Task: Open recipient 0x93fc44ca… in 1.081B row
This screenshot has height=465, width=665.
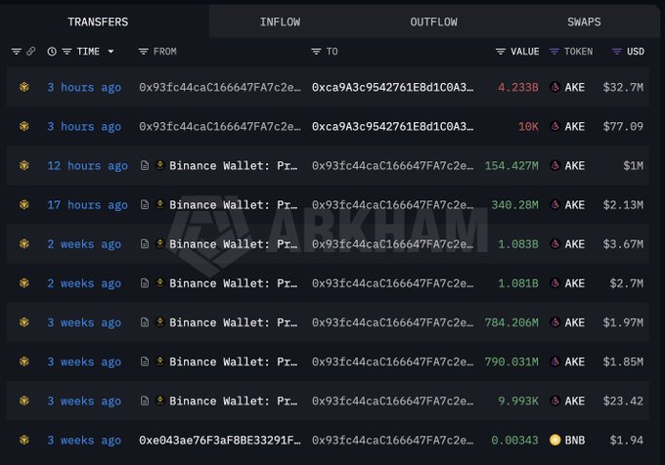Action: pos(393,283)
